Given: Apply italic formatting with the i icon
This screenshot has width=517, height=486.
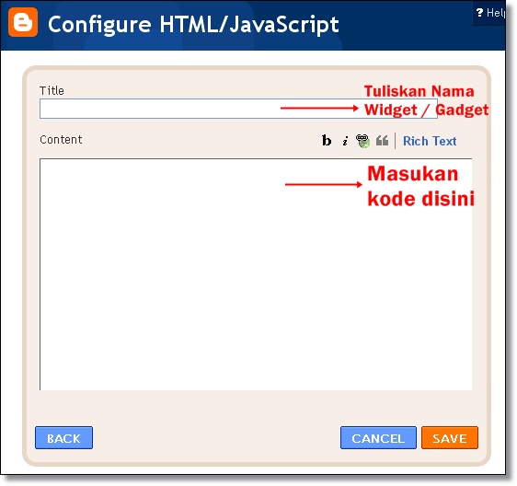Looking at the screenshot, I should click(345, 141).
